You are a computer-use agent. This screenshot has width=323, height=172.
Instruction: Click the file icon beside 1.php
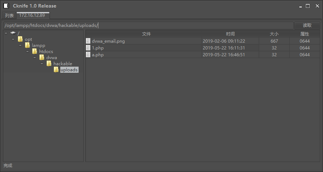[x=88, y=48]
